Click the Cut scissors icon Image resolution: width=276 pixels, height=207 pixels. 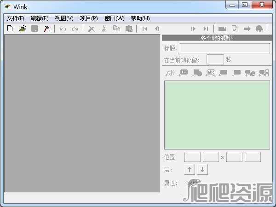pyautogui.click(x=104, y=29)
